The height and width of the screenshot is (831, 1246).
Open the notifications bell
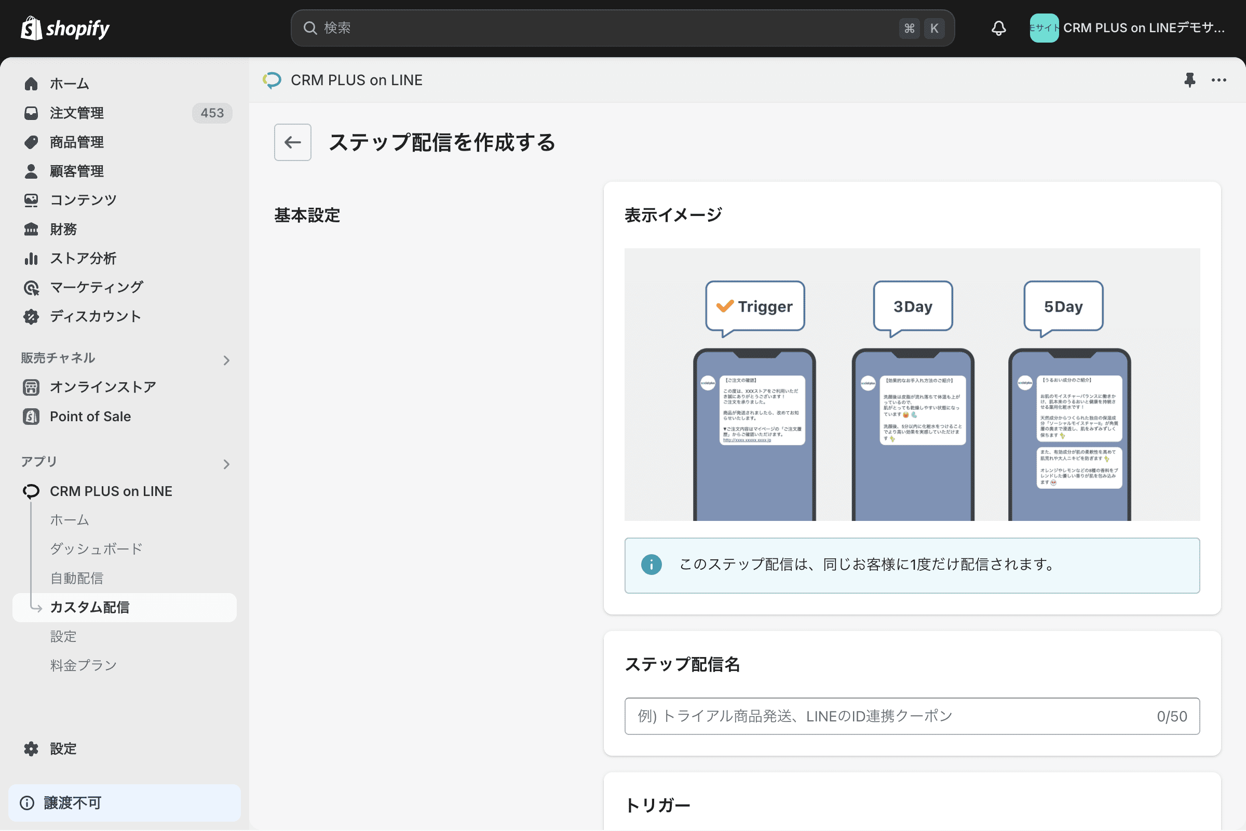[998, 28]
